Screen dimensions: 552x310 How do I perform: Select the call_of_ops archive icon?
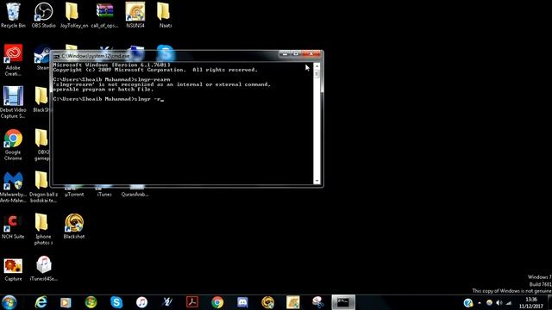pos(104,15)
